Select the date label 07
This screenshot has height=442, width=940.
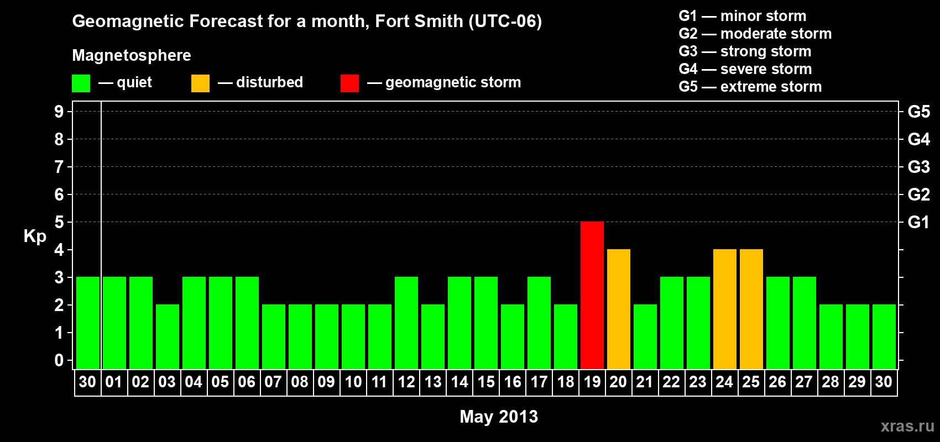[x=273, y=382]
